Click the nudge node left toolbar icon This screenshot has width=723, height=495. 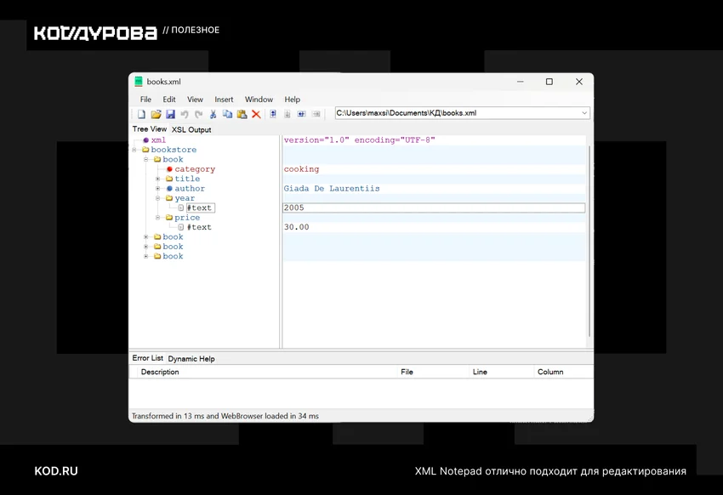pyautogui.click(x=302, y=114)
